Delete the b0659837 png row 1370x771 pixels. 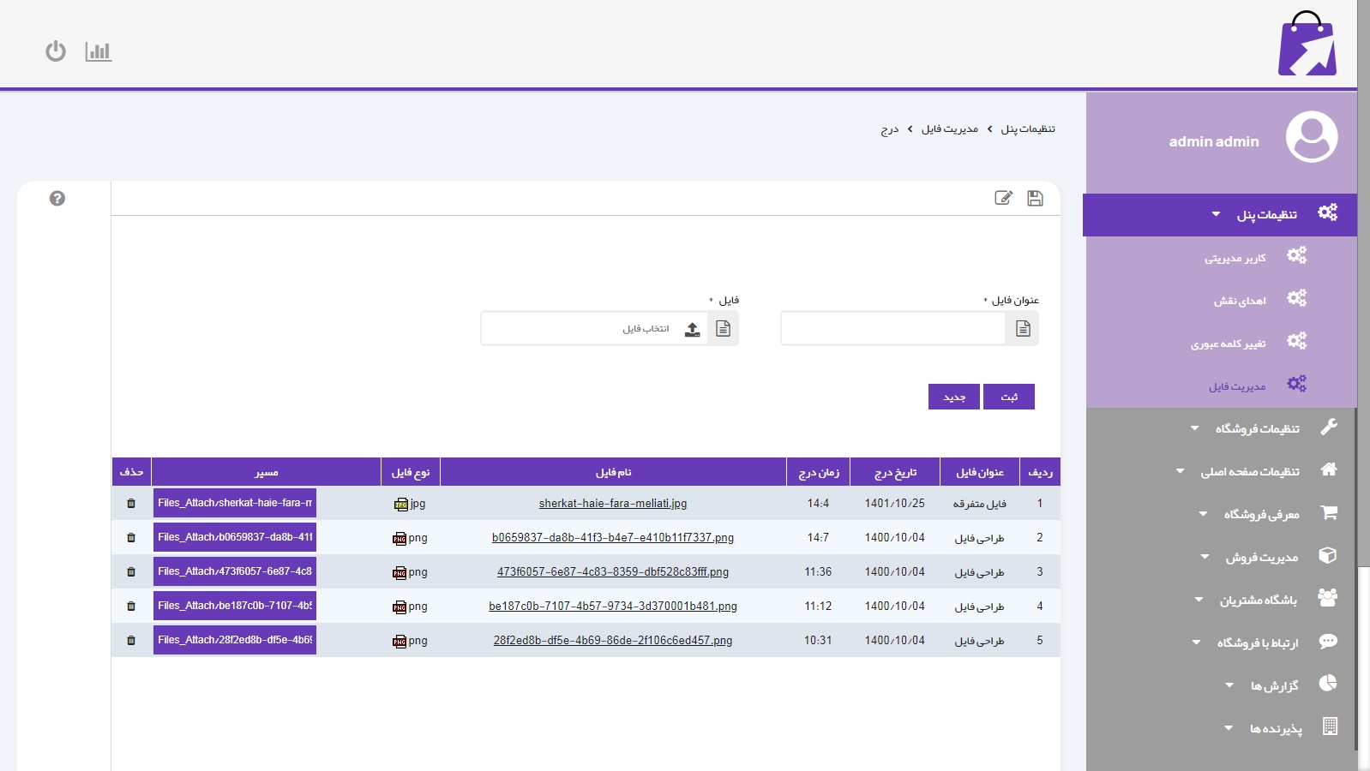click(x=131, y=538)
